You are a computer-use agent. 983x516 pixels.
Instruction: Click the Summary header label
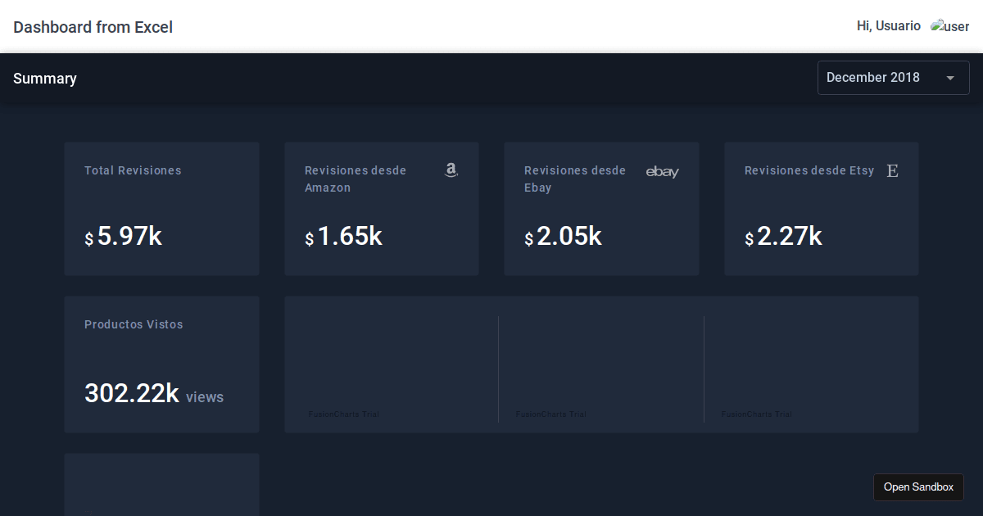pos(44,78)
